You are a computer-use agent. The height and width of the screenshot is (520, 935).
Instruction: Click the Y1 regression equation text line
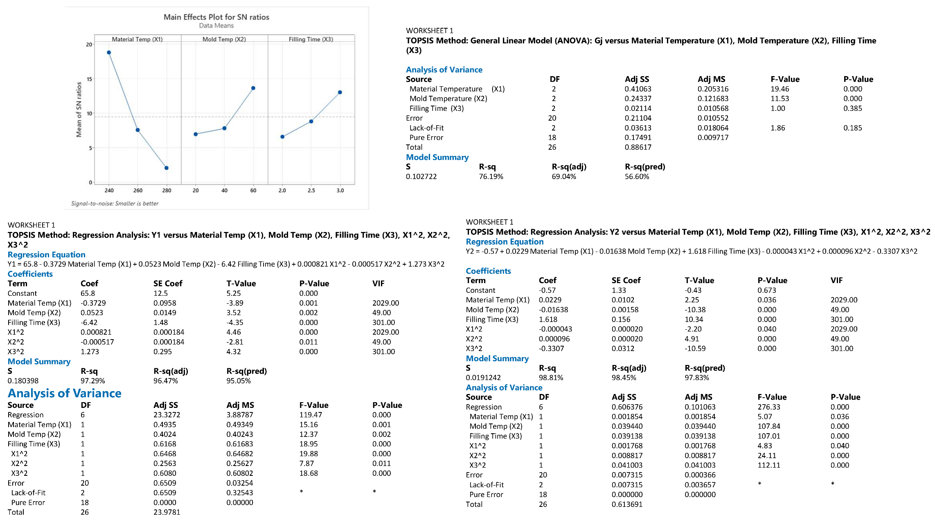point(226,264)
